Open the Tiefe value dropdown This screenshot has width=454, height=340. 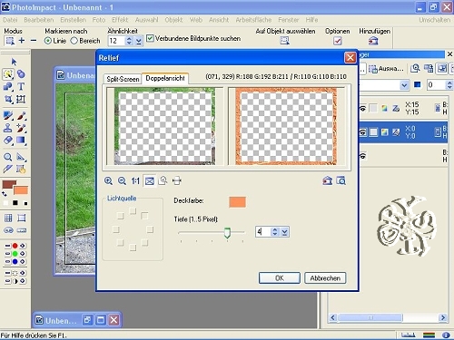point(284,232)
